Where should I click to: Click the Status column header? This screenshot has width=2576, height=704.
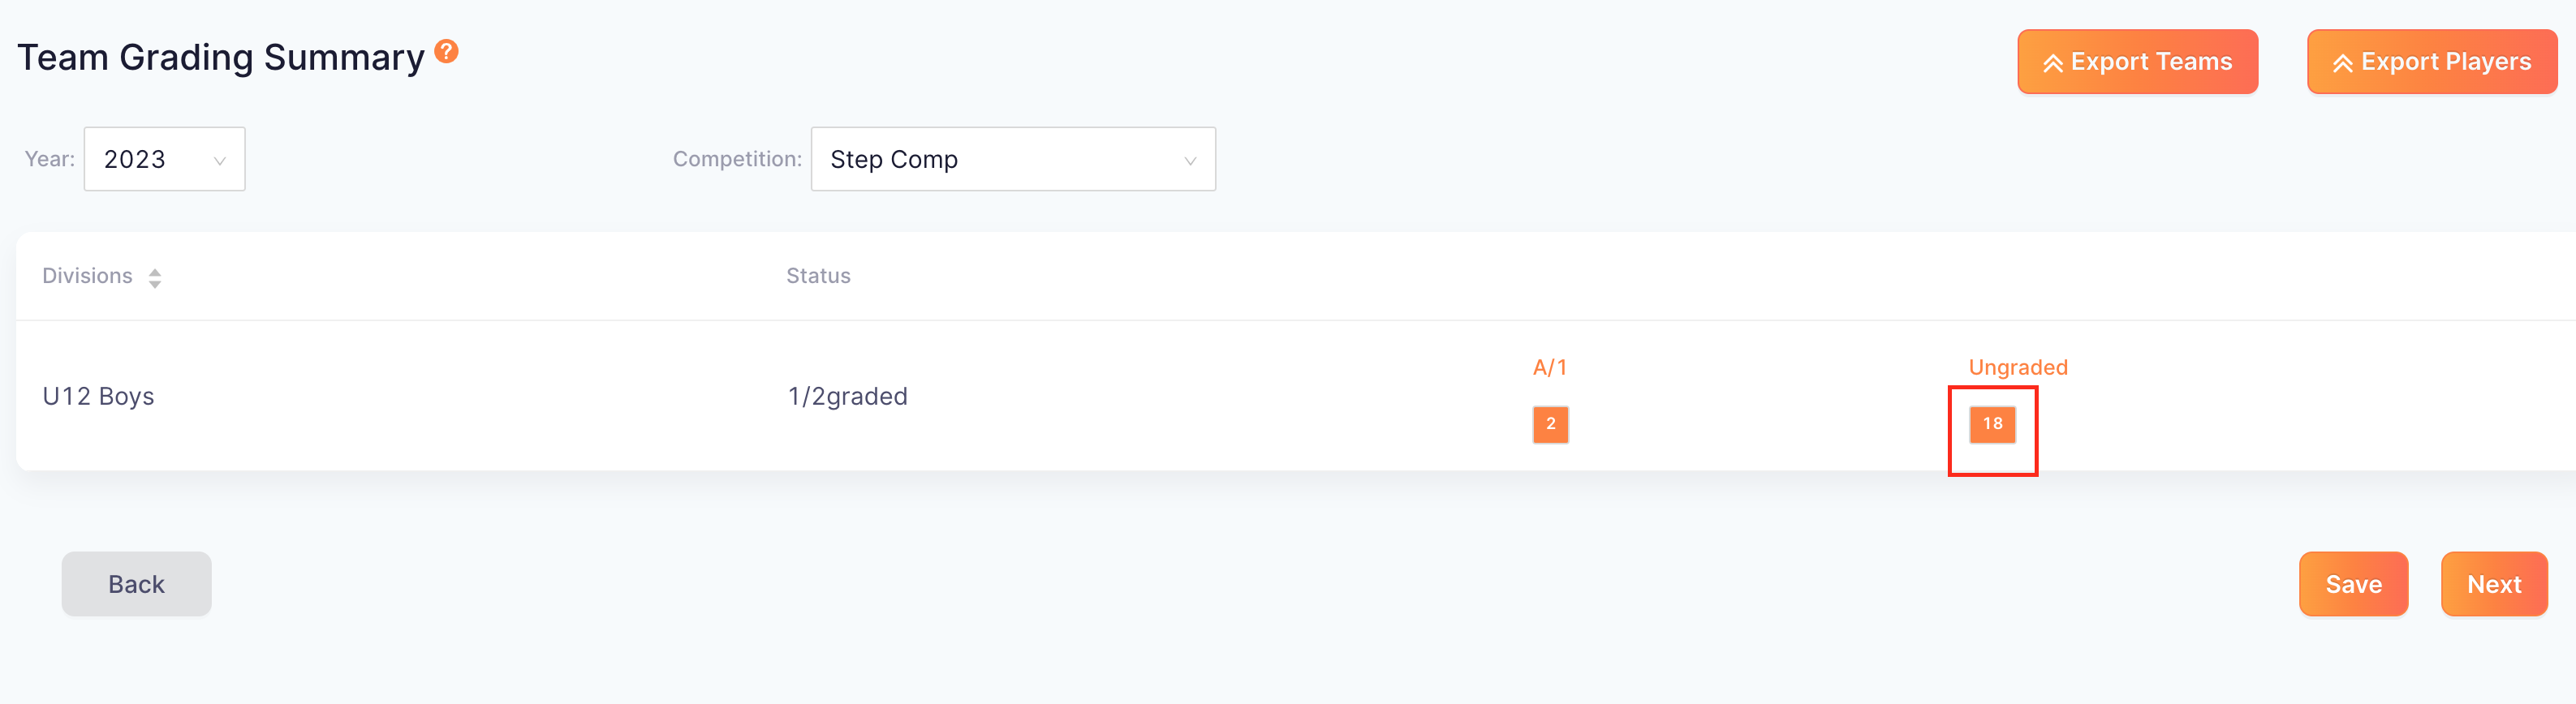(818, 276)
